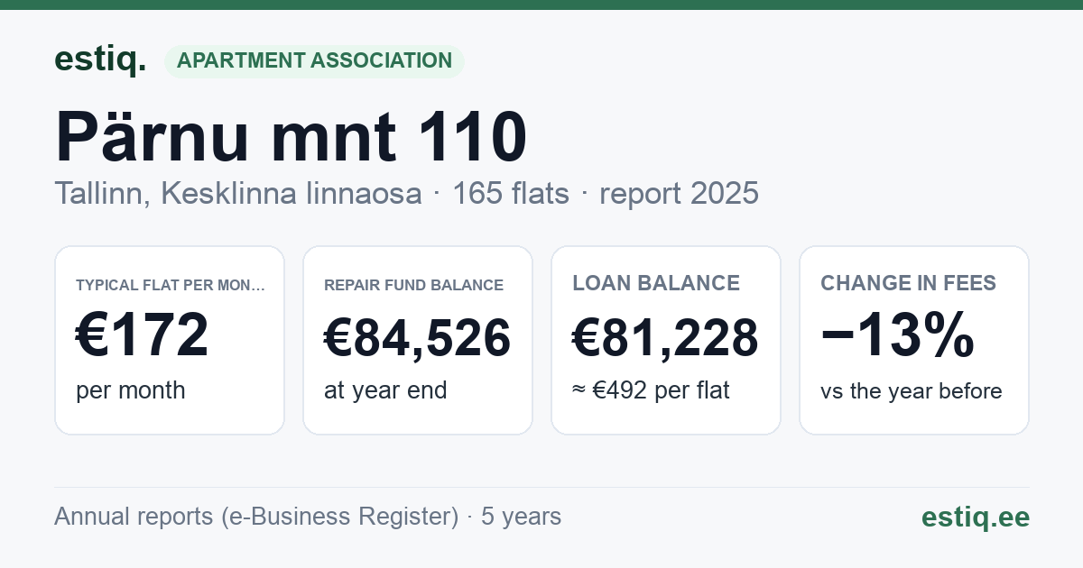Click the Pärnu mnt 110 heading

pos(291,137)
